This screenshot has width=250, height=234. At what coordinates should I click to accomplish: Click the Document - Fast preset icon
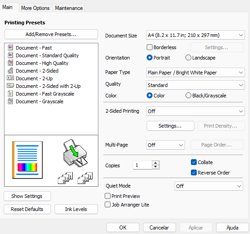[10, 47]
